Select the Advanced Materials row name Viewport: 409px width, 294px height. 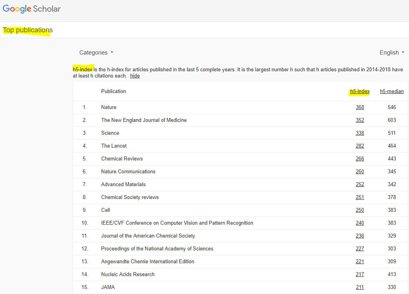coord(123,184)
